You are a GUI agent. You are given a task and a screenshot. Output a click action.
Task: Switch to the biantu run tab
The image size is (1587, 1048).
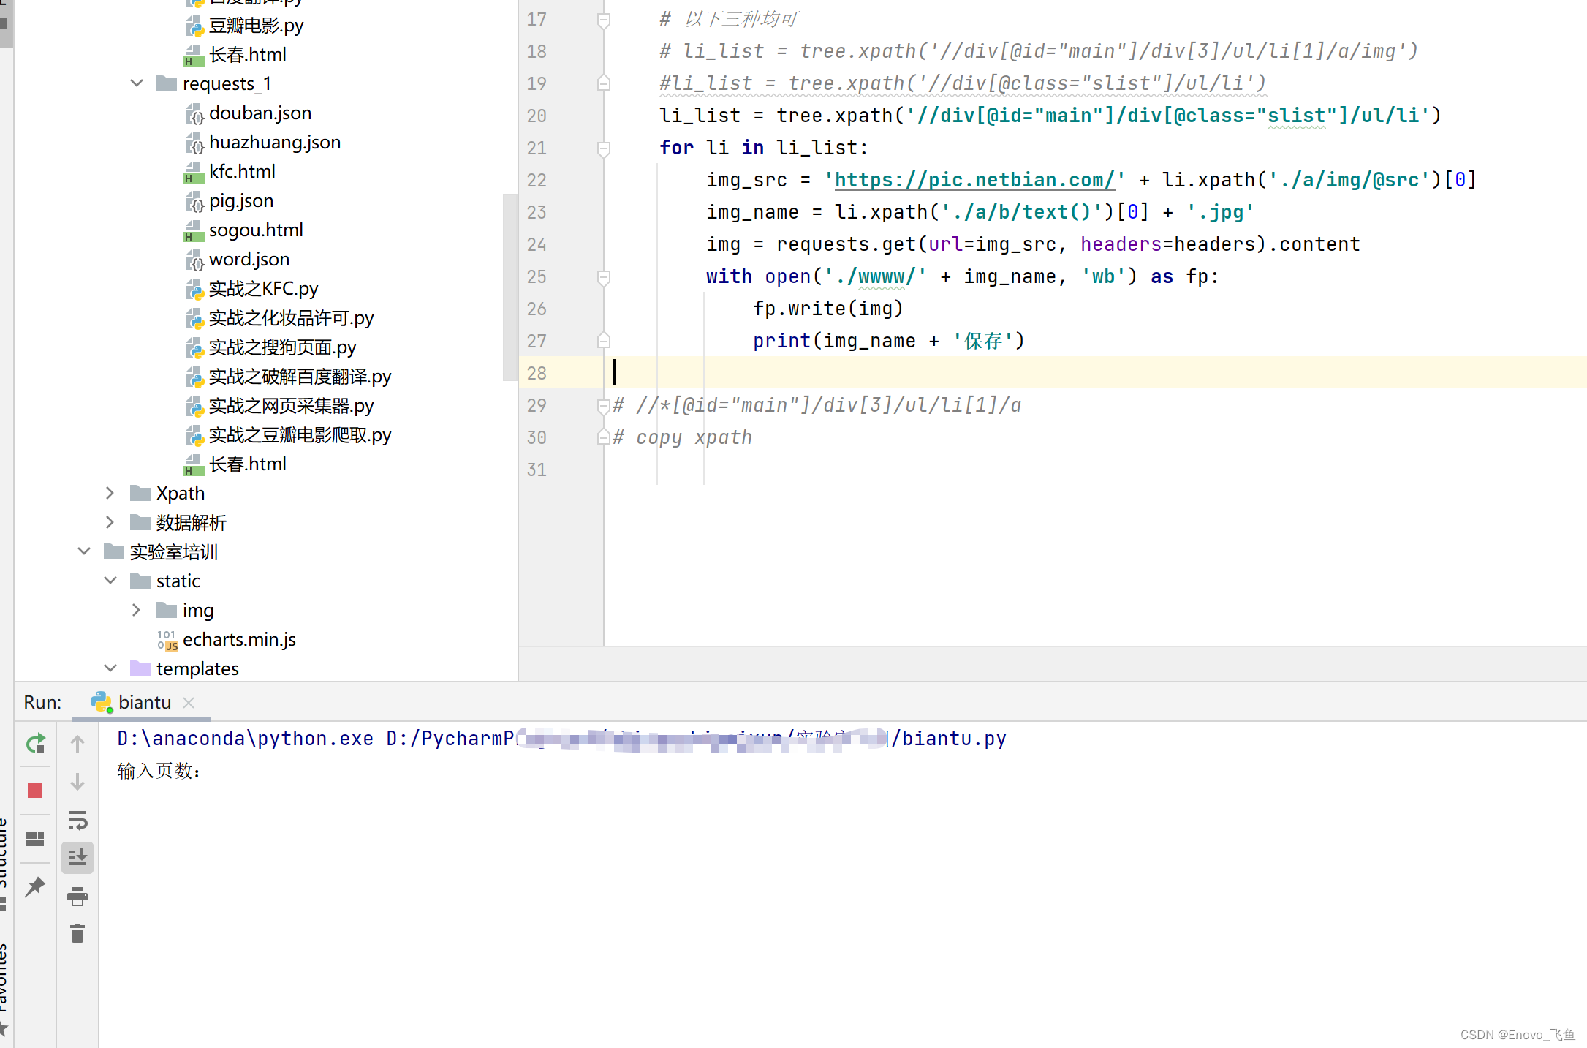pos(144,702)
